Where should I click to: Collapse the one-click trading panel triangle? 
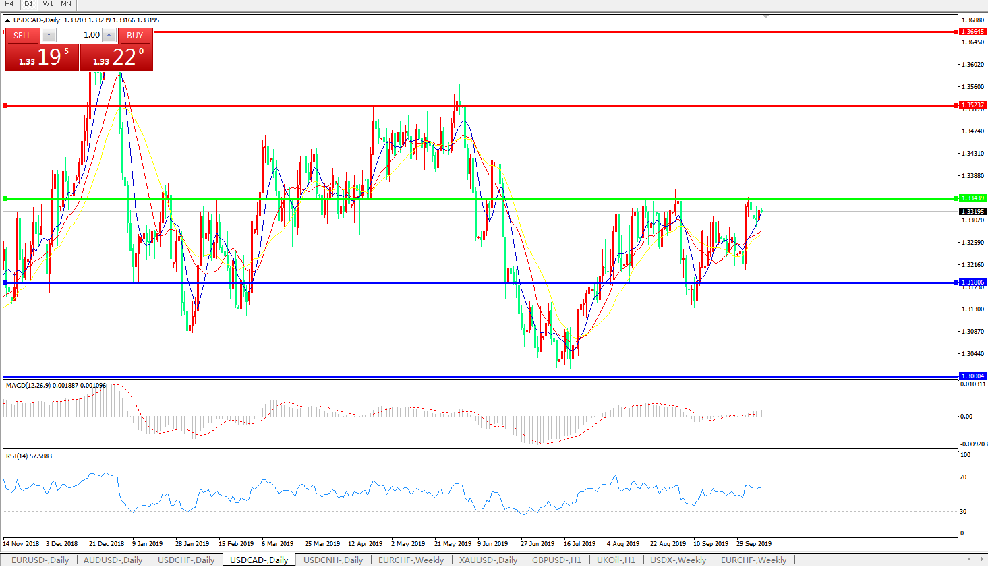click(x=8, y=20)
